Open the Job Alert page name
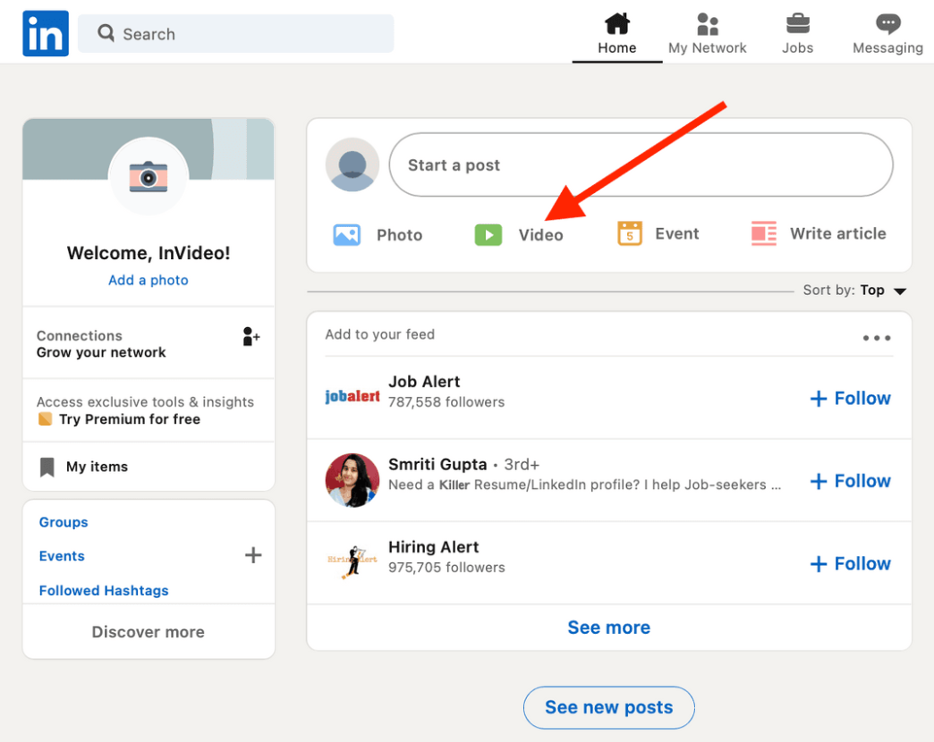934x742 pixels. coord(424,382)
